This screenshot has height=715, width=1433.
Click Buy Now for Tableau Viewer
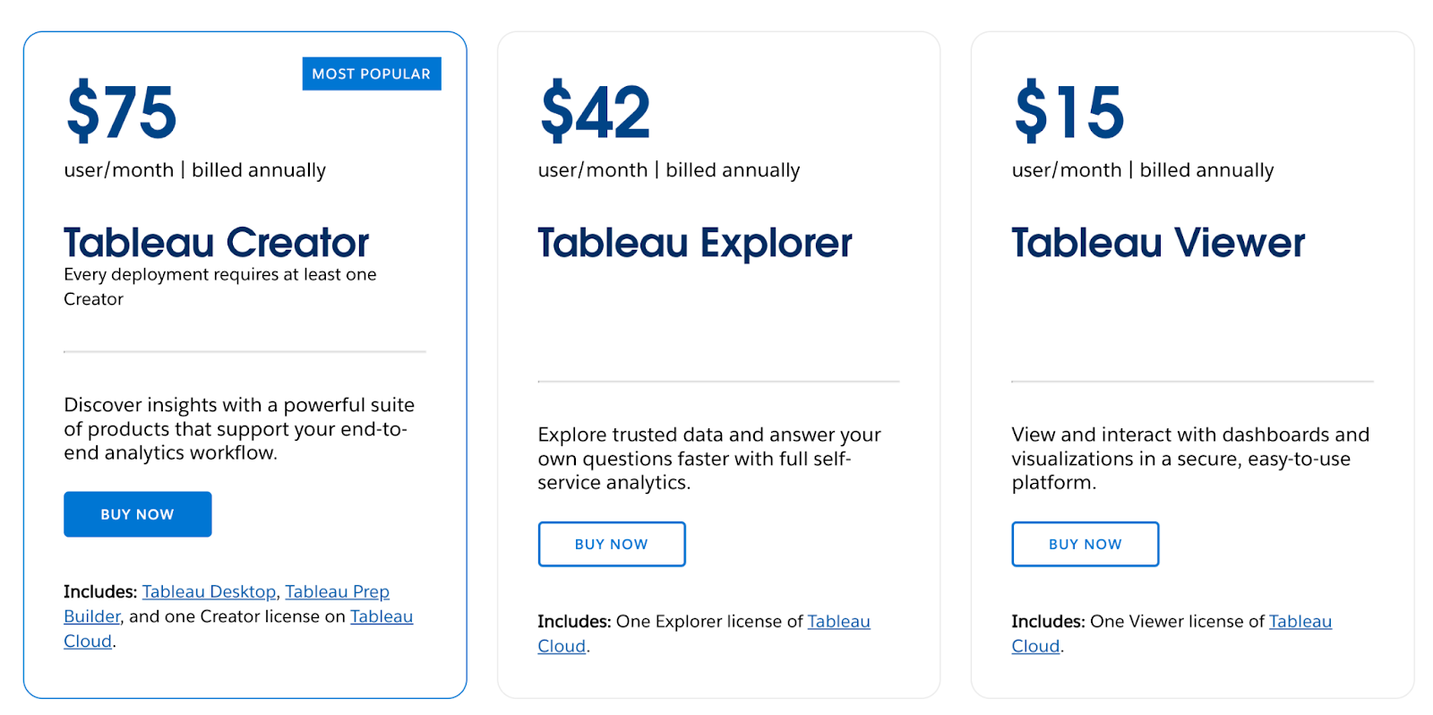point(1084,543)
